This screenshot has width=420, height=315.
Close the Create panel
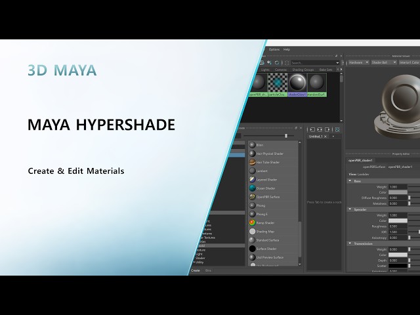coord(301,128)
